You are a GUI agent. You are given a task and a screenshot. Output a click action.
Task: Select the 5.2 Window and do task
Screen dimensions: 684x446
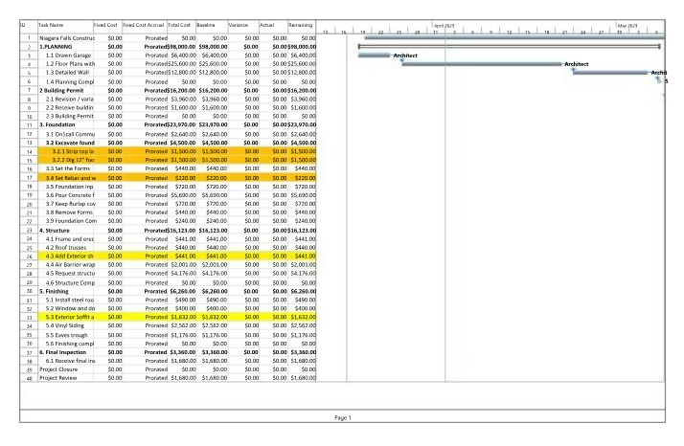pyautogui.click(x=70, y=308)
